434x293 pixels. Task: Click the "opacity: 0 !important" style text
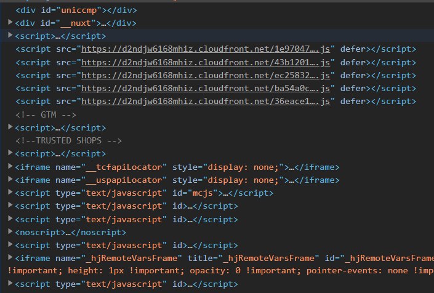[243, 271]
